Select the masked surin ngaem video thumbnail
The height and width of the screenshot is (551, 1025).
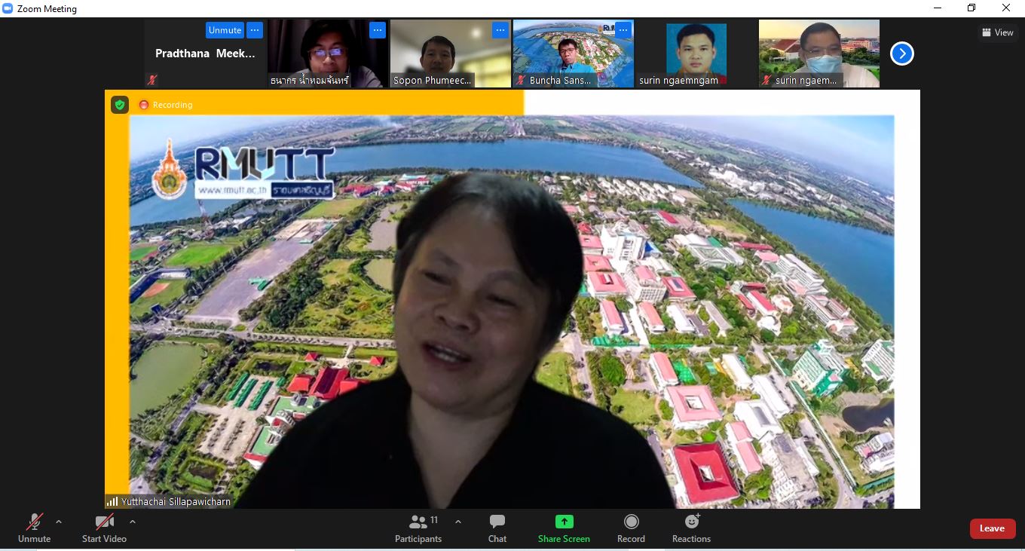(818, 54)
